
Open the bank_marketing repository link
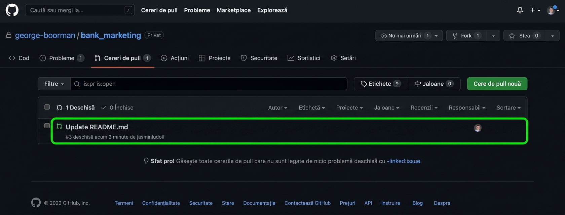(111, 35)
